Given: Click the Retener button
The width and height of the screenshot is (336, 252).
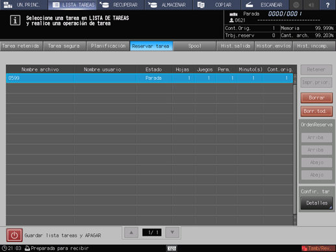Looking at the screenshot, I should (317, 69).
